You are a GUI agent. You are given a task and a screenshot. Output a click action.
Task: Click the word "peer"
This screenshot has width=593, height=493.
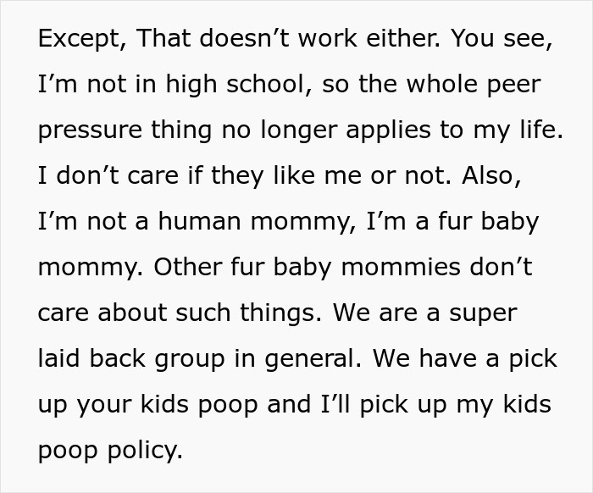(507, 85)
